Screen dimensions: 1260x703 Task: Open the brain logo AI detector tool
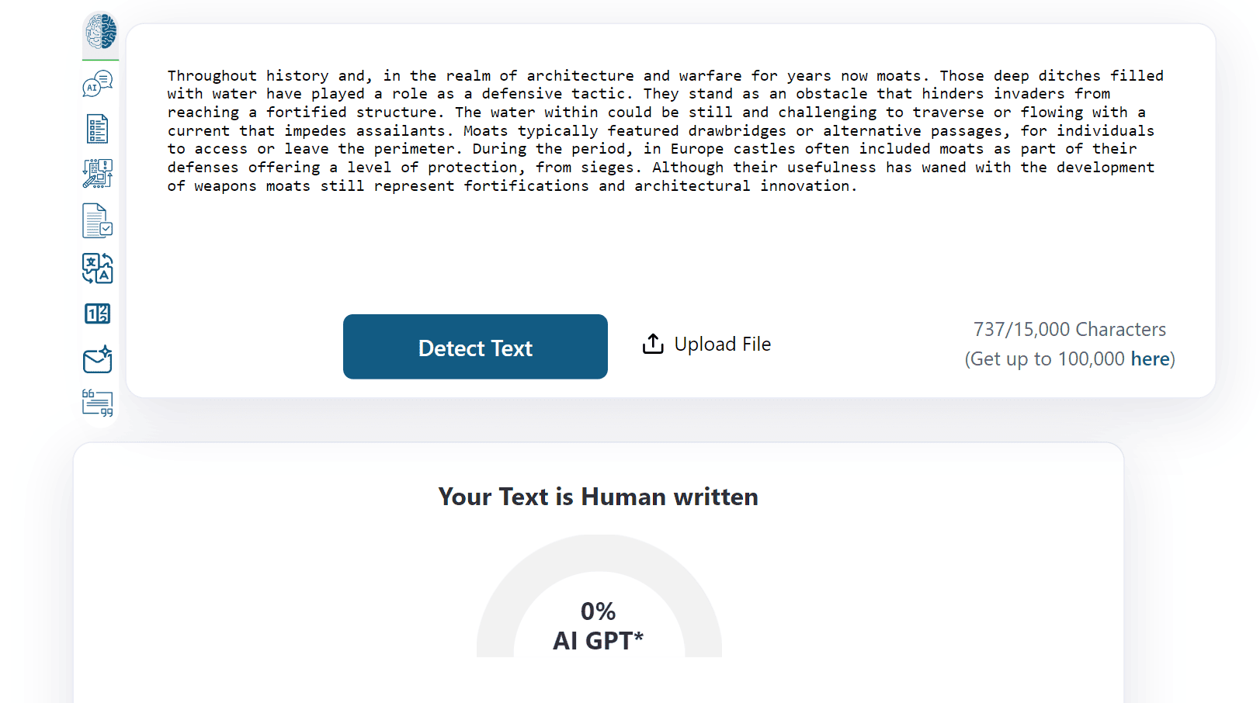100,32
